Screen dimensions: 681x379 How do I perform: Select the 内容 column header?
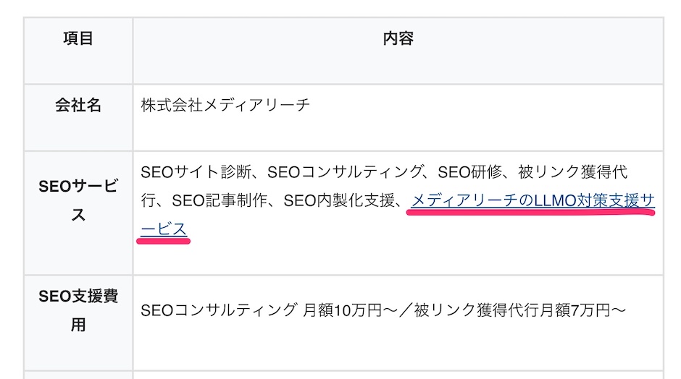(x=398, y=38)
